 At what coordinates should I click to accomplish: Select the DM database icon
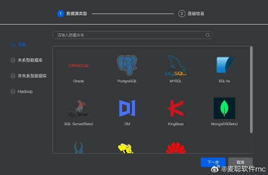click(127, 108)
